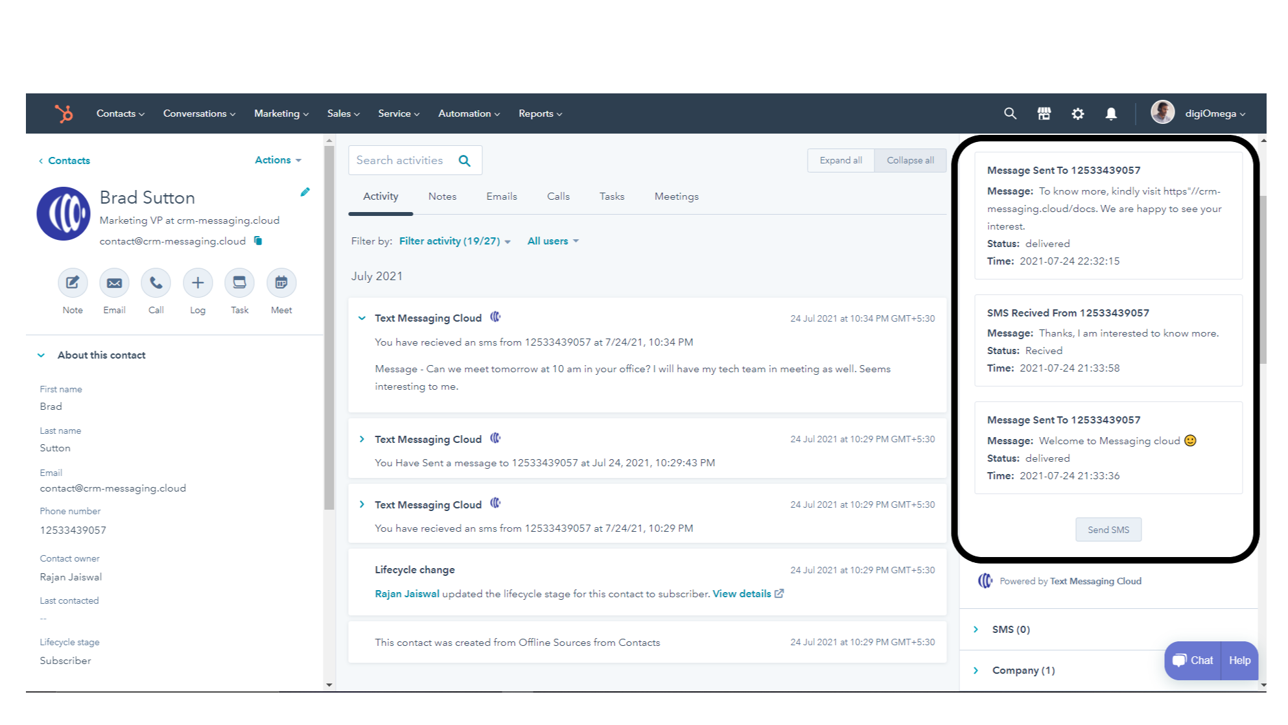Expand the Company (1) section
1288x725 pixels.
(976, 671)
